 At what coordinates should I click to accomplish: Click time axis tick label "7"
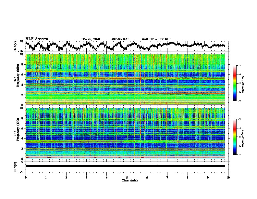click(x=167, y=178)
